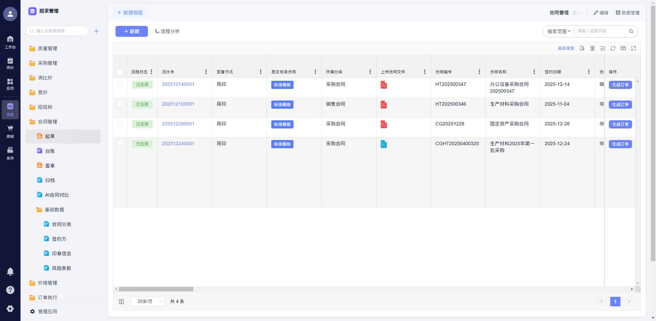Click the plus icon beside sidebar search
656x321 pixels.
point(96,31)
